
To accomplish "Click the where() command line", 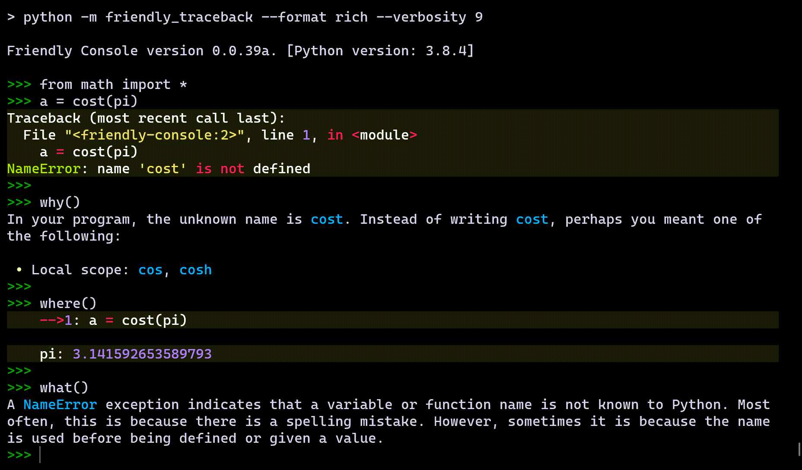I will click(x=67, y=303).
